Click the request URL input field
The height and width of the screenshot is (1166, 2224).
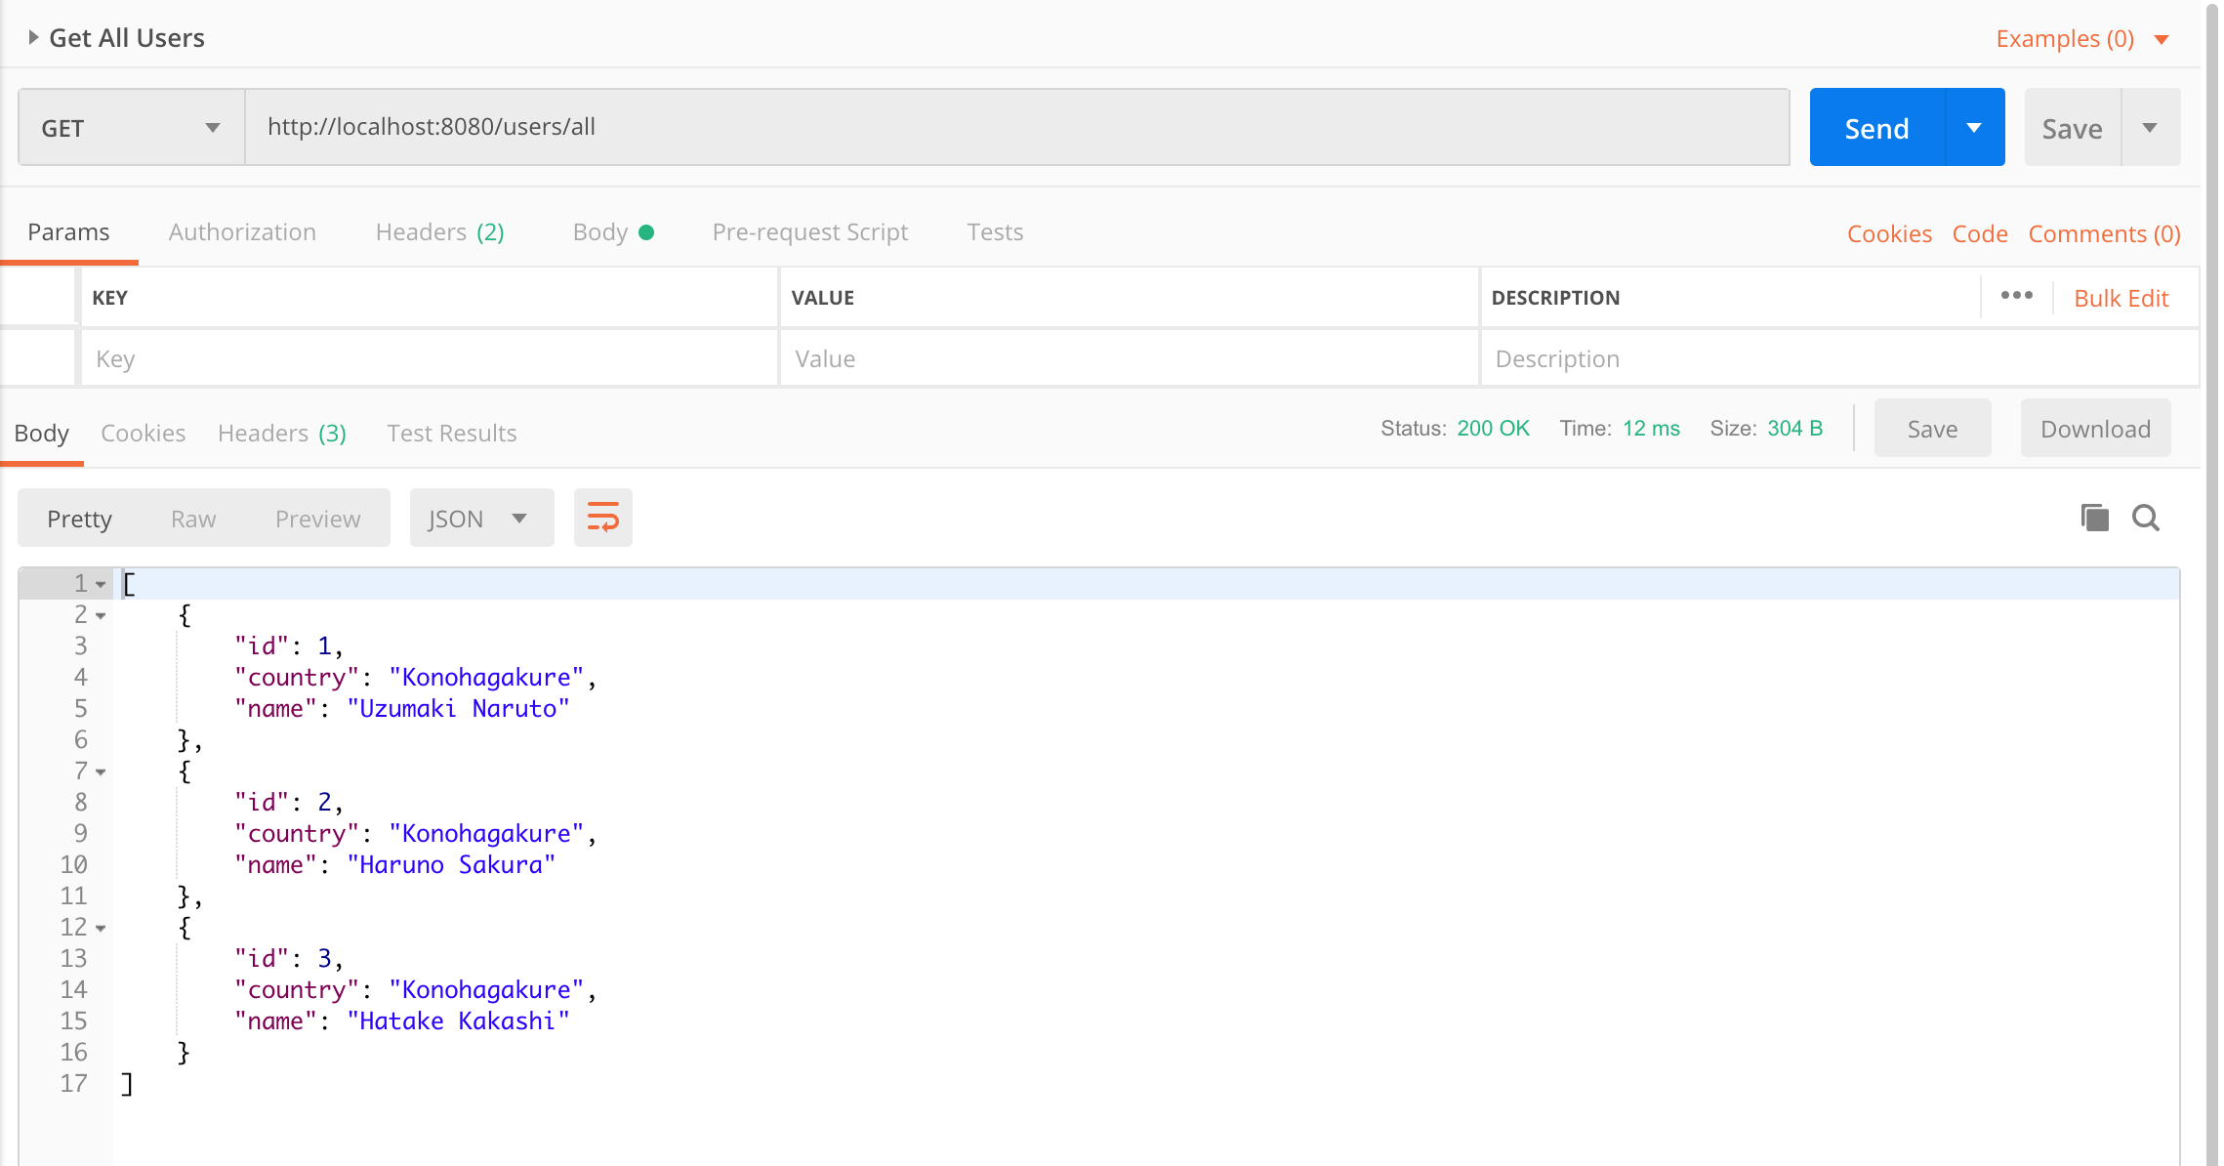(1015, 127)
